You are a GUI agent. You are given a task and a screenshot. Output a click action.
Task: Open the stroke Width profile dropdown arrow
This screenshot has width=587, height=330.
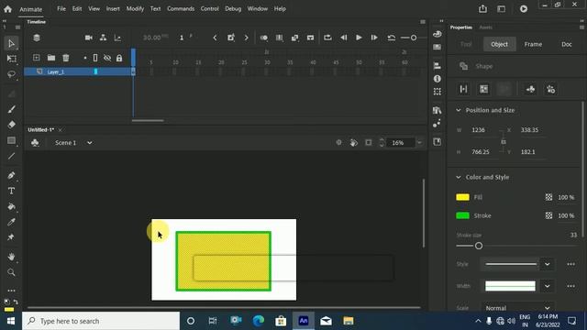[x=548, y=286]
